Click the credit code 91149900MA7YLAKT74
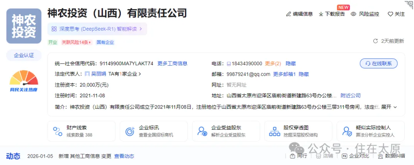414x165 pixels. [127, 63]
